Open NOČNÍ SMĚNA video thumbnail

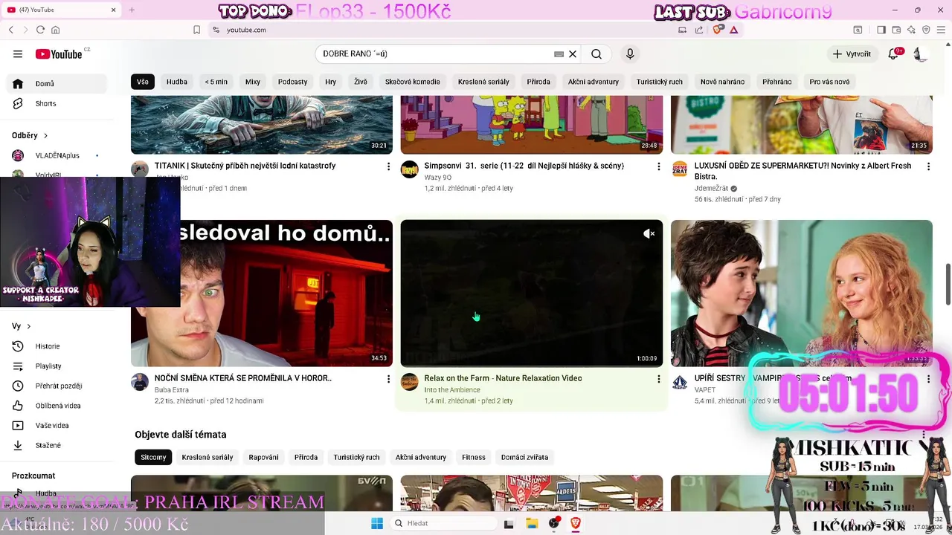[262, 293]
